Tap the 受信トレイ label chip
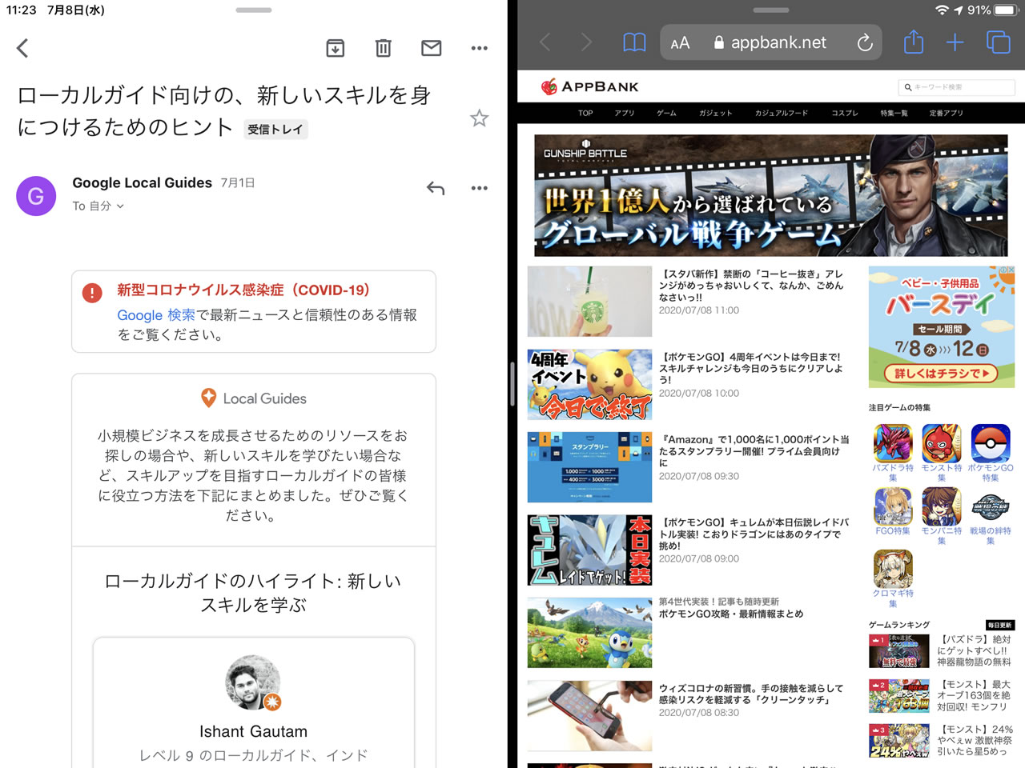Image resolution: width=1025 pixels, height=768 pixels. (x=275, y=129)
